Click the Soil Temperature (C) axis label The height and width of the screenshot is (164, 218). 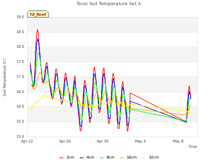4,78
